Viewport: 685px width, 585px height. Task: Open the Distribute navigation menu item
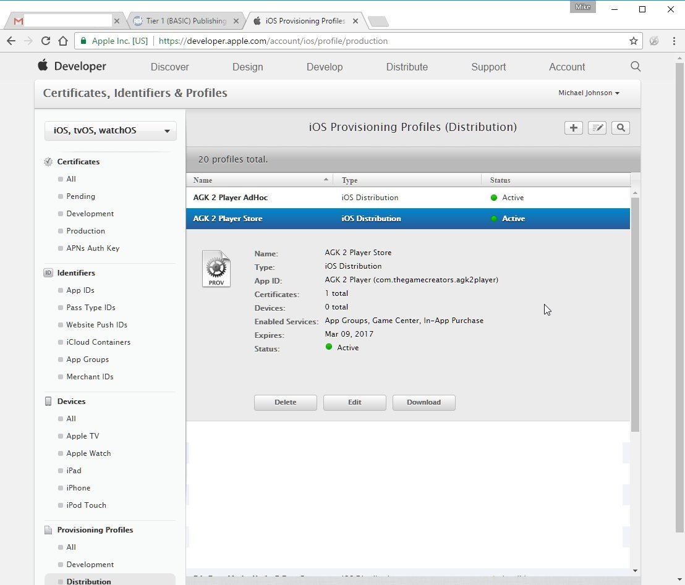click(x=407, y=67)
